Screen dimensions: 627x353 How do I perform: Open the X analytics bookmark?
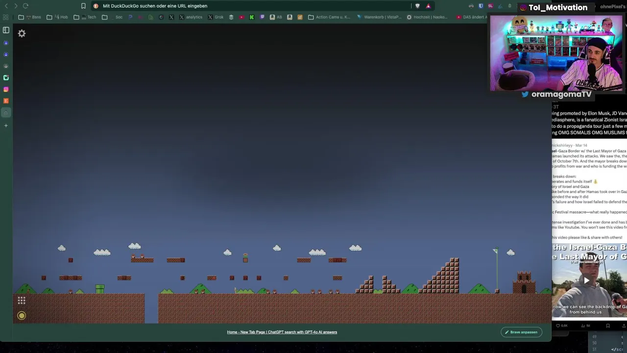(x=191, y=17)
